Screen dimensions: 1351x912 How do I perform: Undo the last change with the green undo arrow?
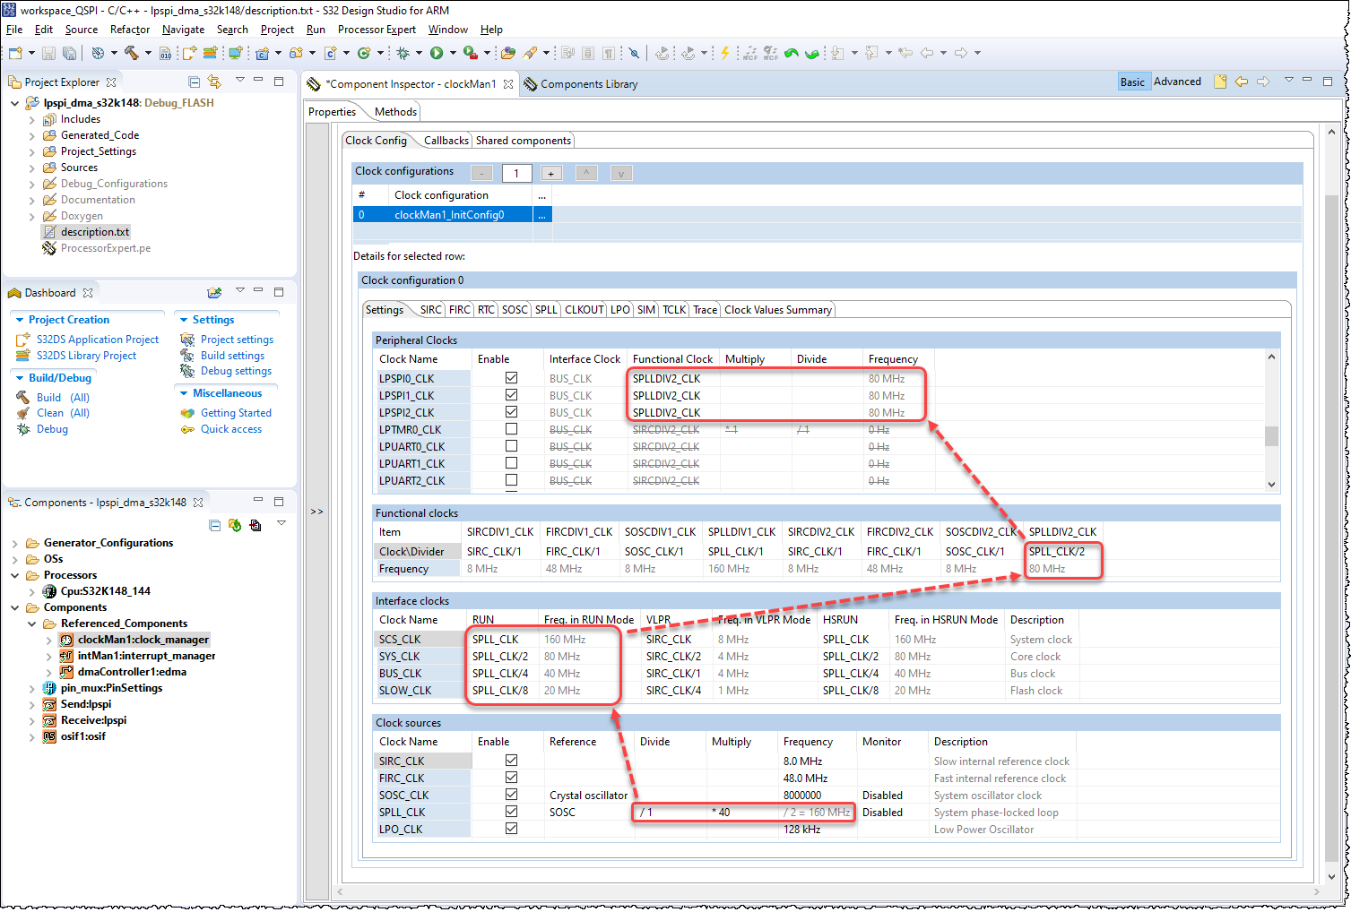point(792,53)
